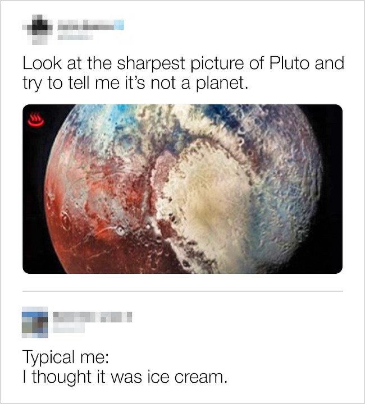
Task: Click the horizontal divider between the tweets
Action: [182, 291]
